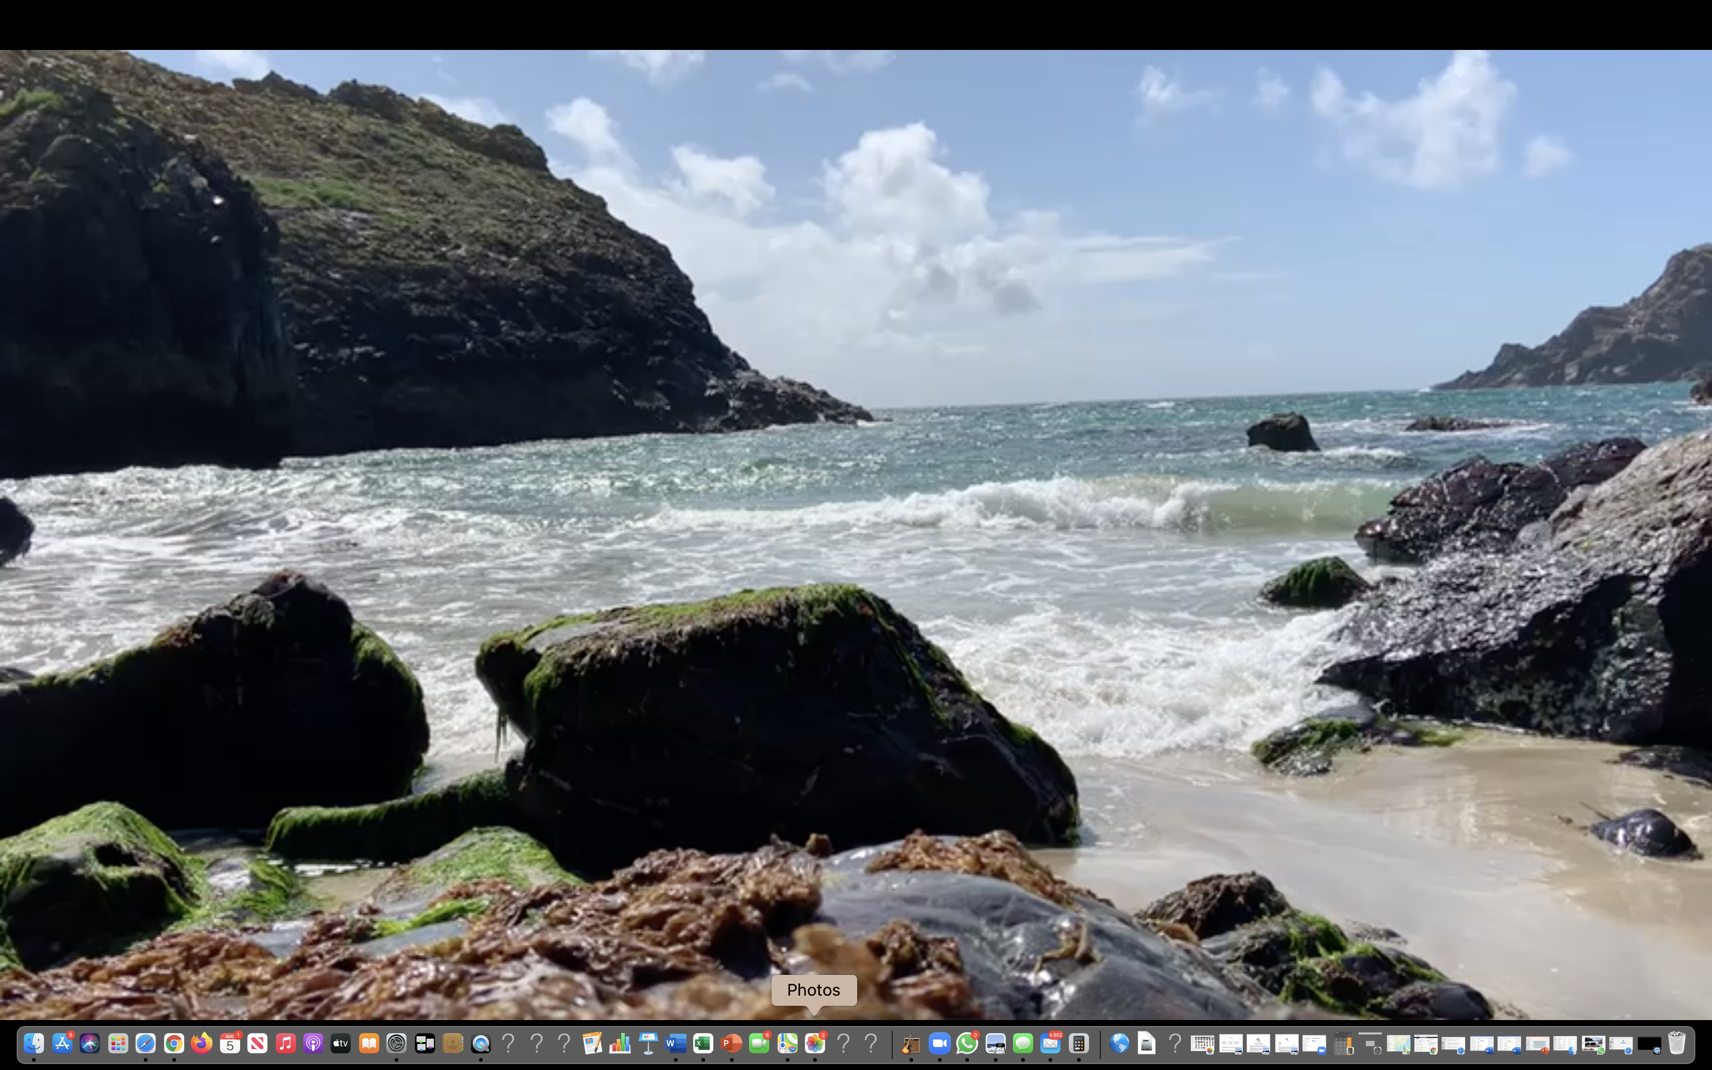
Task: Launch Microsoft PowerPoint app icon
Action: point(732,1043)
